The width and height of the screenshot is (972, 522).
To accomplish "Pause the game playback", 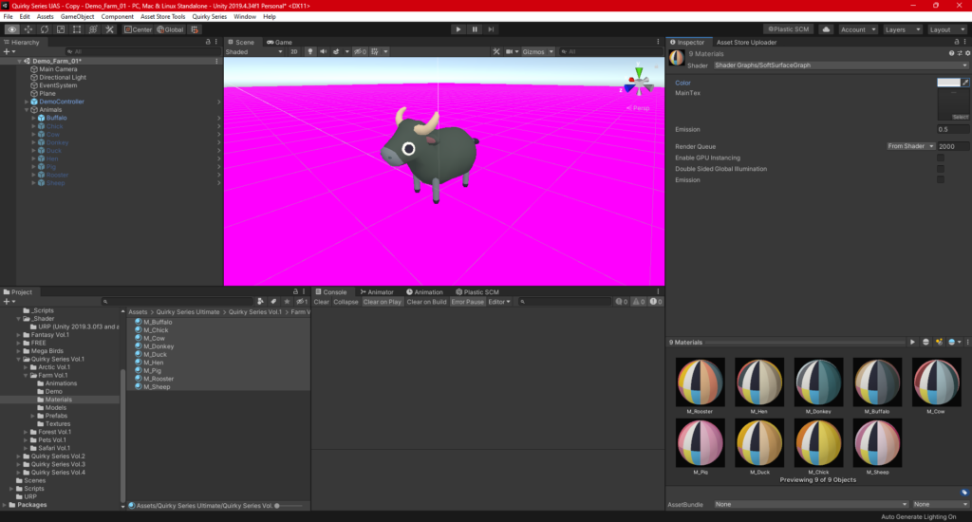I will click(475, 29).
